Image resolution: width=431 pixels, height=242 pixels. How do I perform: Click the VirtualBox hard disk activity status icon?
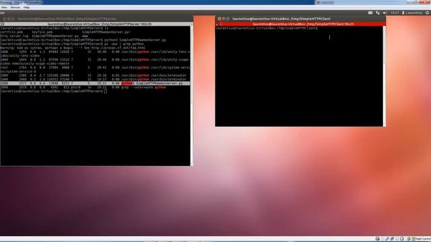click(377, 239)
